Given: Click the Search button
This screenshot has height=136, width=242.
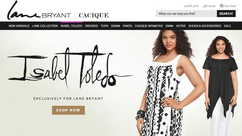Looking at the screenshot, I should pyautogui.click(x=226, y=14).
